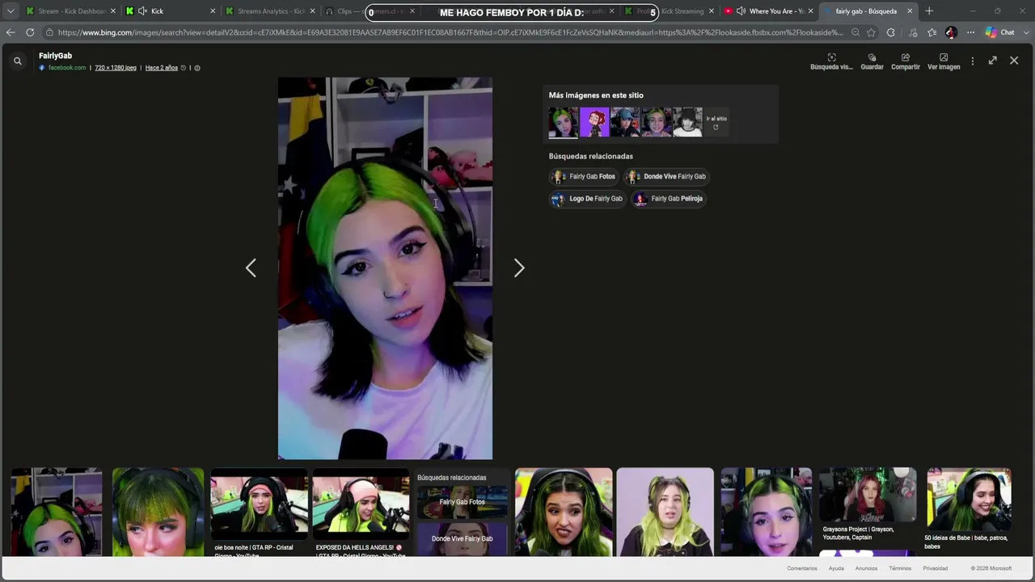Search related Donde Vive Fairly Gab
Screen dimensions: 1035x582
pos(667,176)
